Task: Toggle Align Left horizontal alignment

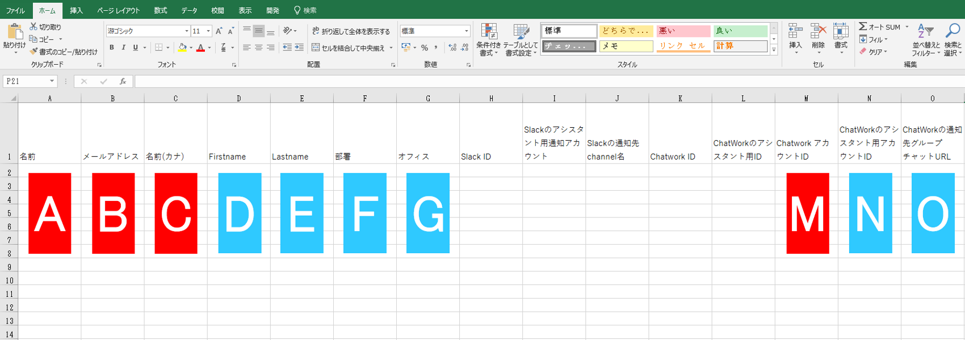Action: [246, 48]
